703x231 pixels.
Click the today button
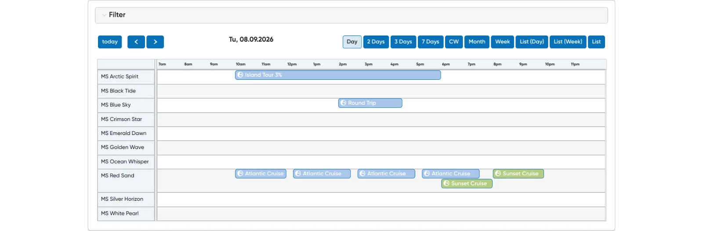click(110, 42)
